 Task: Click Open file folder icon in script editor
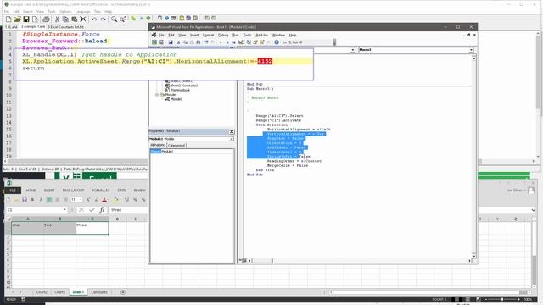point(17,19)
